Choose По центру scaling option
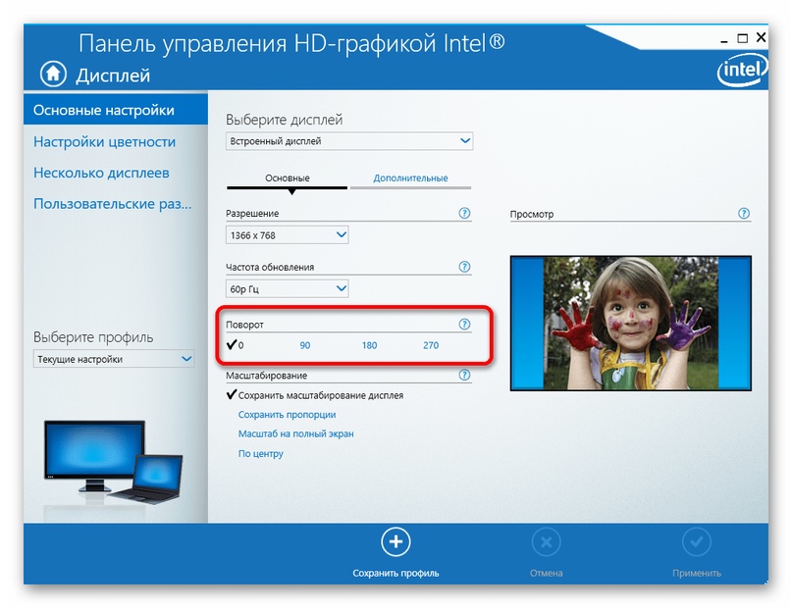Viewport: 792px width, 608px height. (x=261, y=453)
